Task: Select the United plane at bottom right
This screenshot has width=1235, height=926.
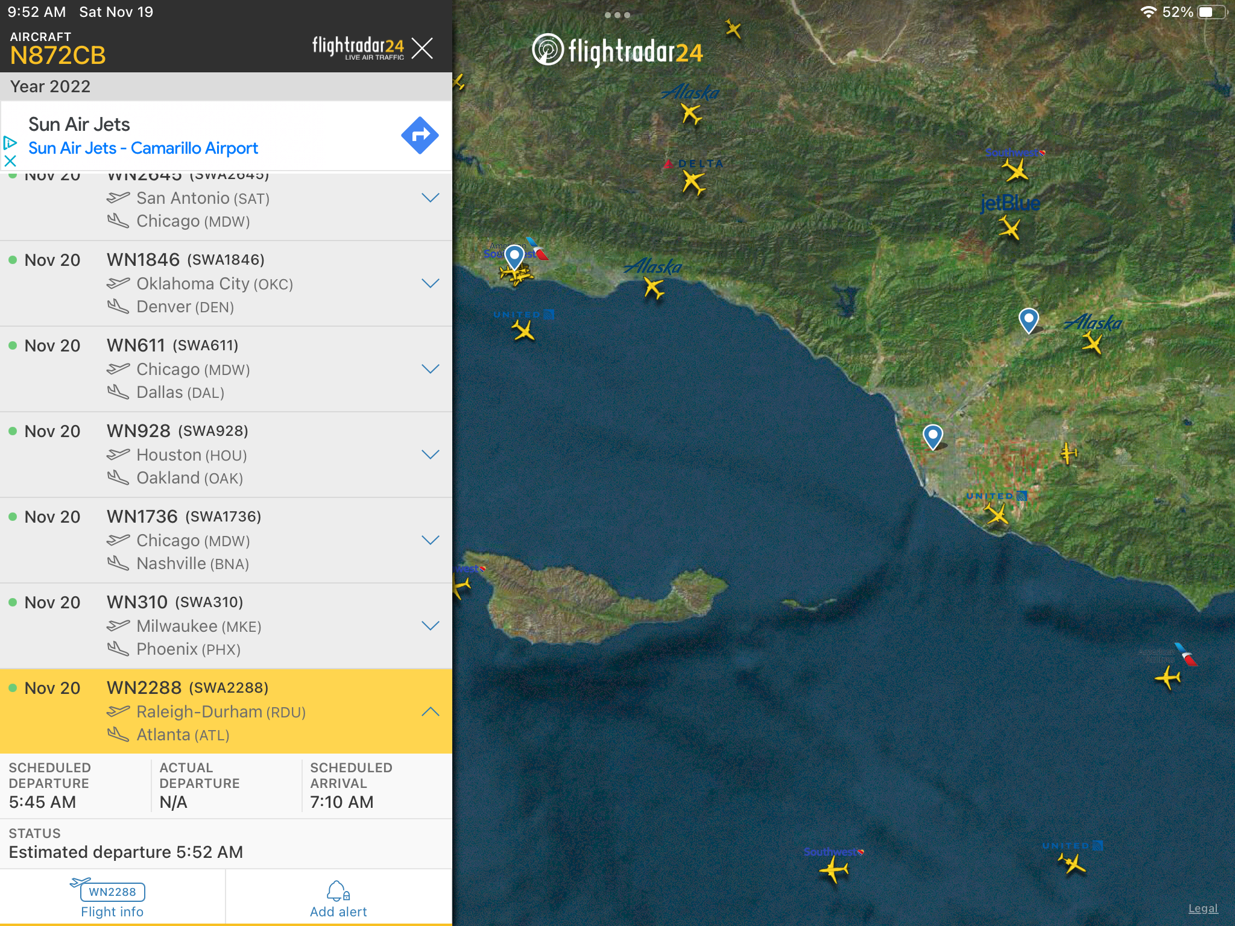Action: (1072, 865)
